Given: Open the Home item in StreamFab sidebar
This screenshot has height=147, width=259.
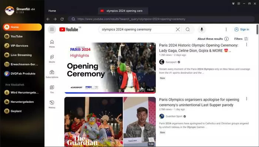Looking at the screenshot, I should 22,27.
